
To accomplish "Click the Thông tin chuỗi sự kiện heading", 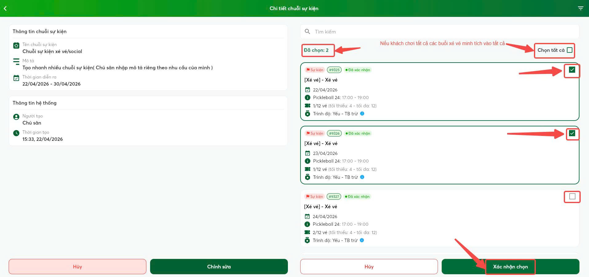I will pos(39,32).
